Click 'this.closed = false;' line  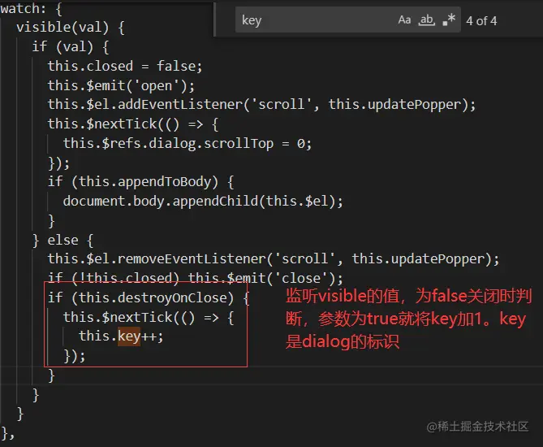pyautogui.click(x=125, y=66)
